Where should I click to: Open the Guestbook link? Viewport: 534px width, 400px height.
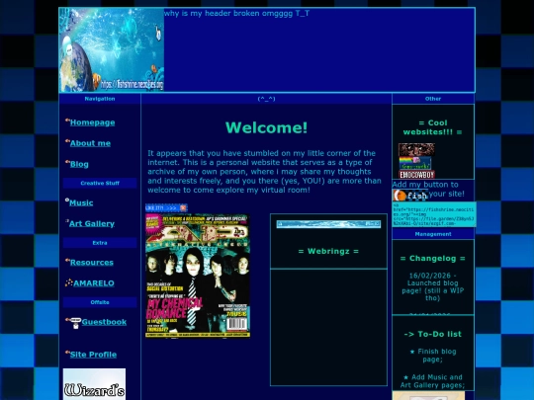[x=104, y=322]
